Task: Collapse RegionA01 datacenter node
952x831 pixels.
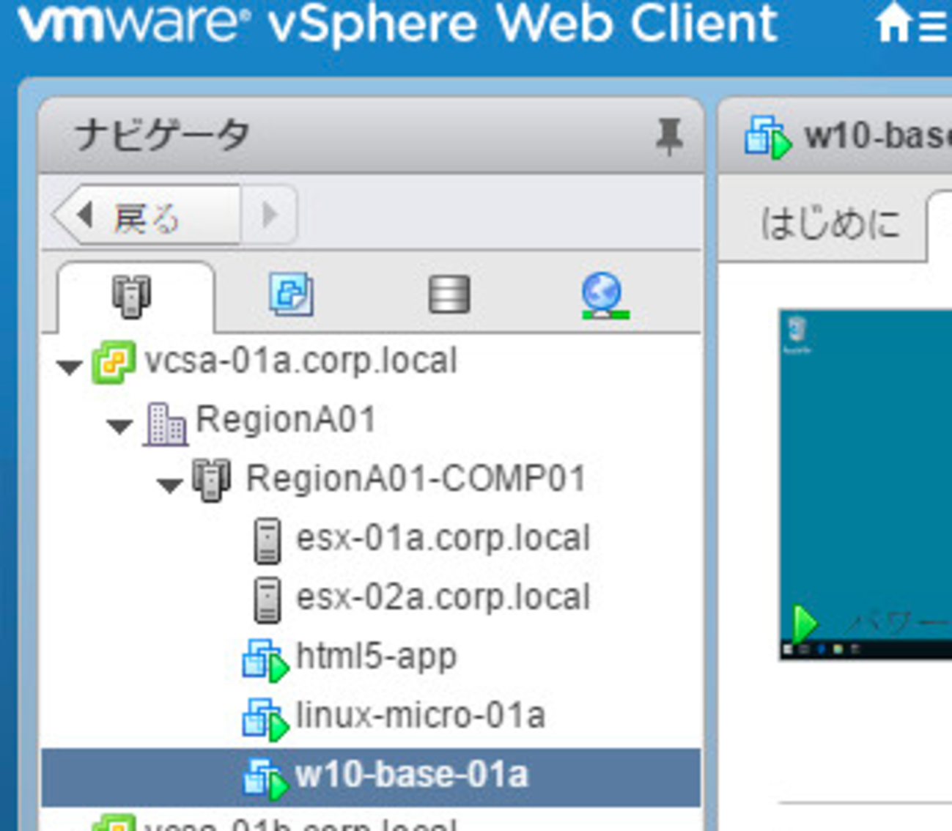Action: 119,425
